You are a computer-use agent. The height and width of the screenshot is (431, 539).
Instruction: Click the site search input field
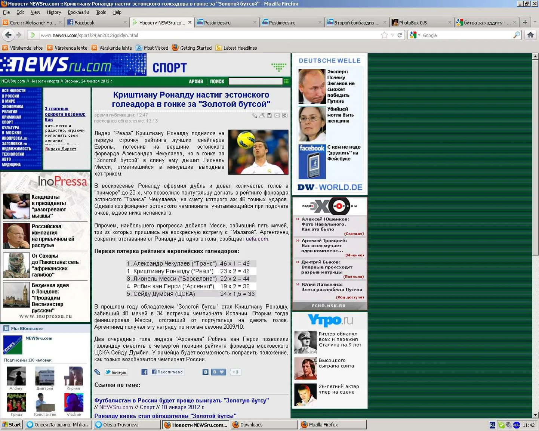255,81
